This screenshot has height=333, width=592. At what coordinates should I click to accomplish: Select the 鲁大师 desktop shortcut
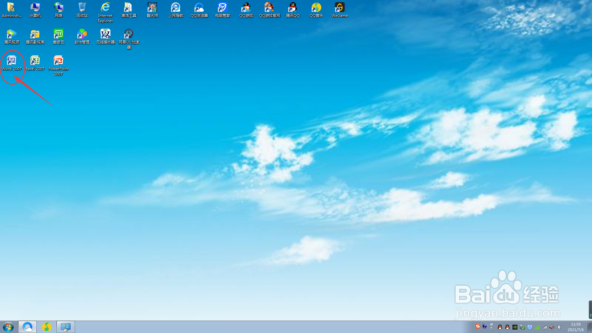(x=152, y=8)
